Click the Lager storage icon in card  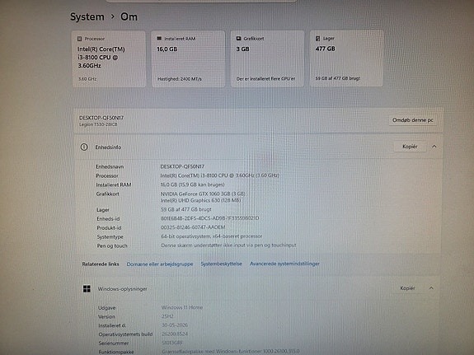point(317,39)
